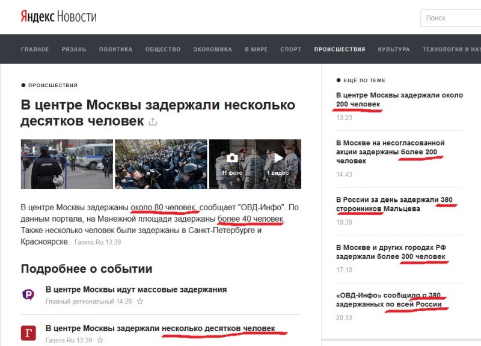Viewport: 481px width, 346px height.
Task: Open article "В центре Москвы идут массовые задержания"
Action: (x=136, y=290)
